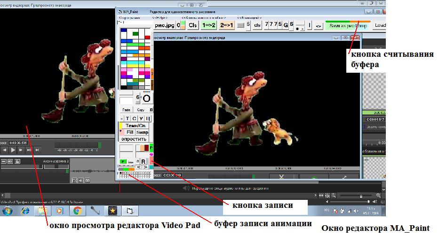This screenshot has height=236, width=439.
Task: Pick the red swatch in the palette
Action: tap(148, 38)
